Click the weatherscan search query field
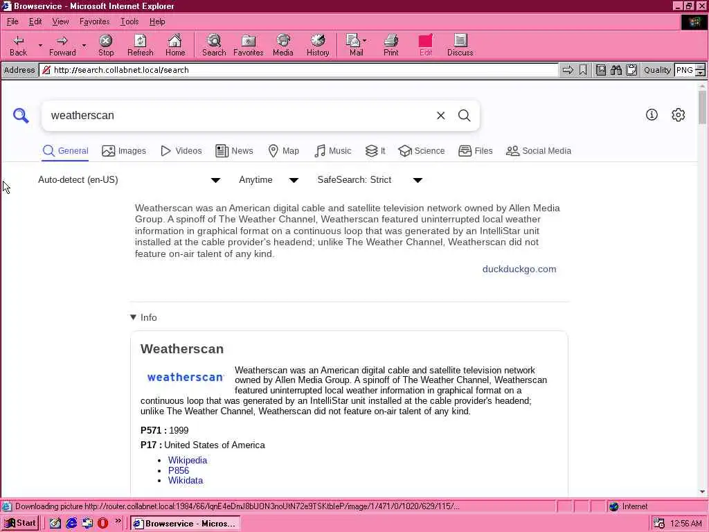 237,116
